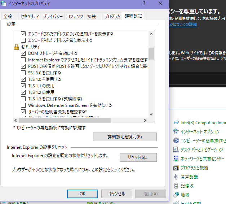Click the キャンセル button
The image size is (226, 204).
(x=116, y=194)
